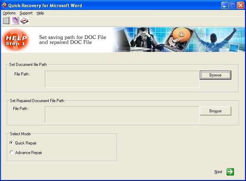Close the Quick Recovery window
Screen dimensions: 246x181
click(x=241, y=5)
